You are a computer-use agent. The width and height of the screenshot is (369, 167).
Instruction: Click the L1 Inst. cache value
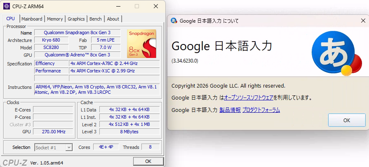[x=129, y=117]
